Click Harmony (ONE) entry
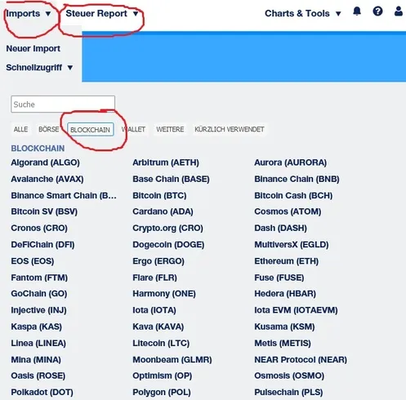This screenshot has width=406, height=400. point(164,294)
